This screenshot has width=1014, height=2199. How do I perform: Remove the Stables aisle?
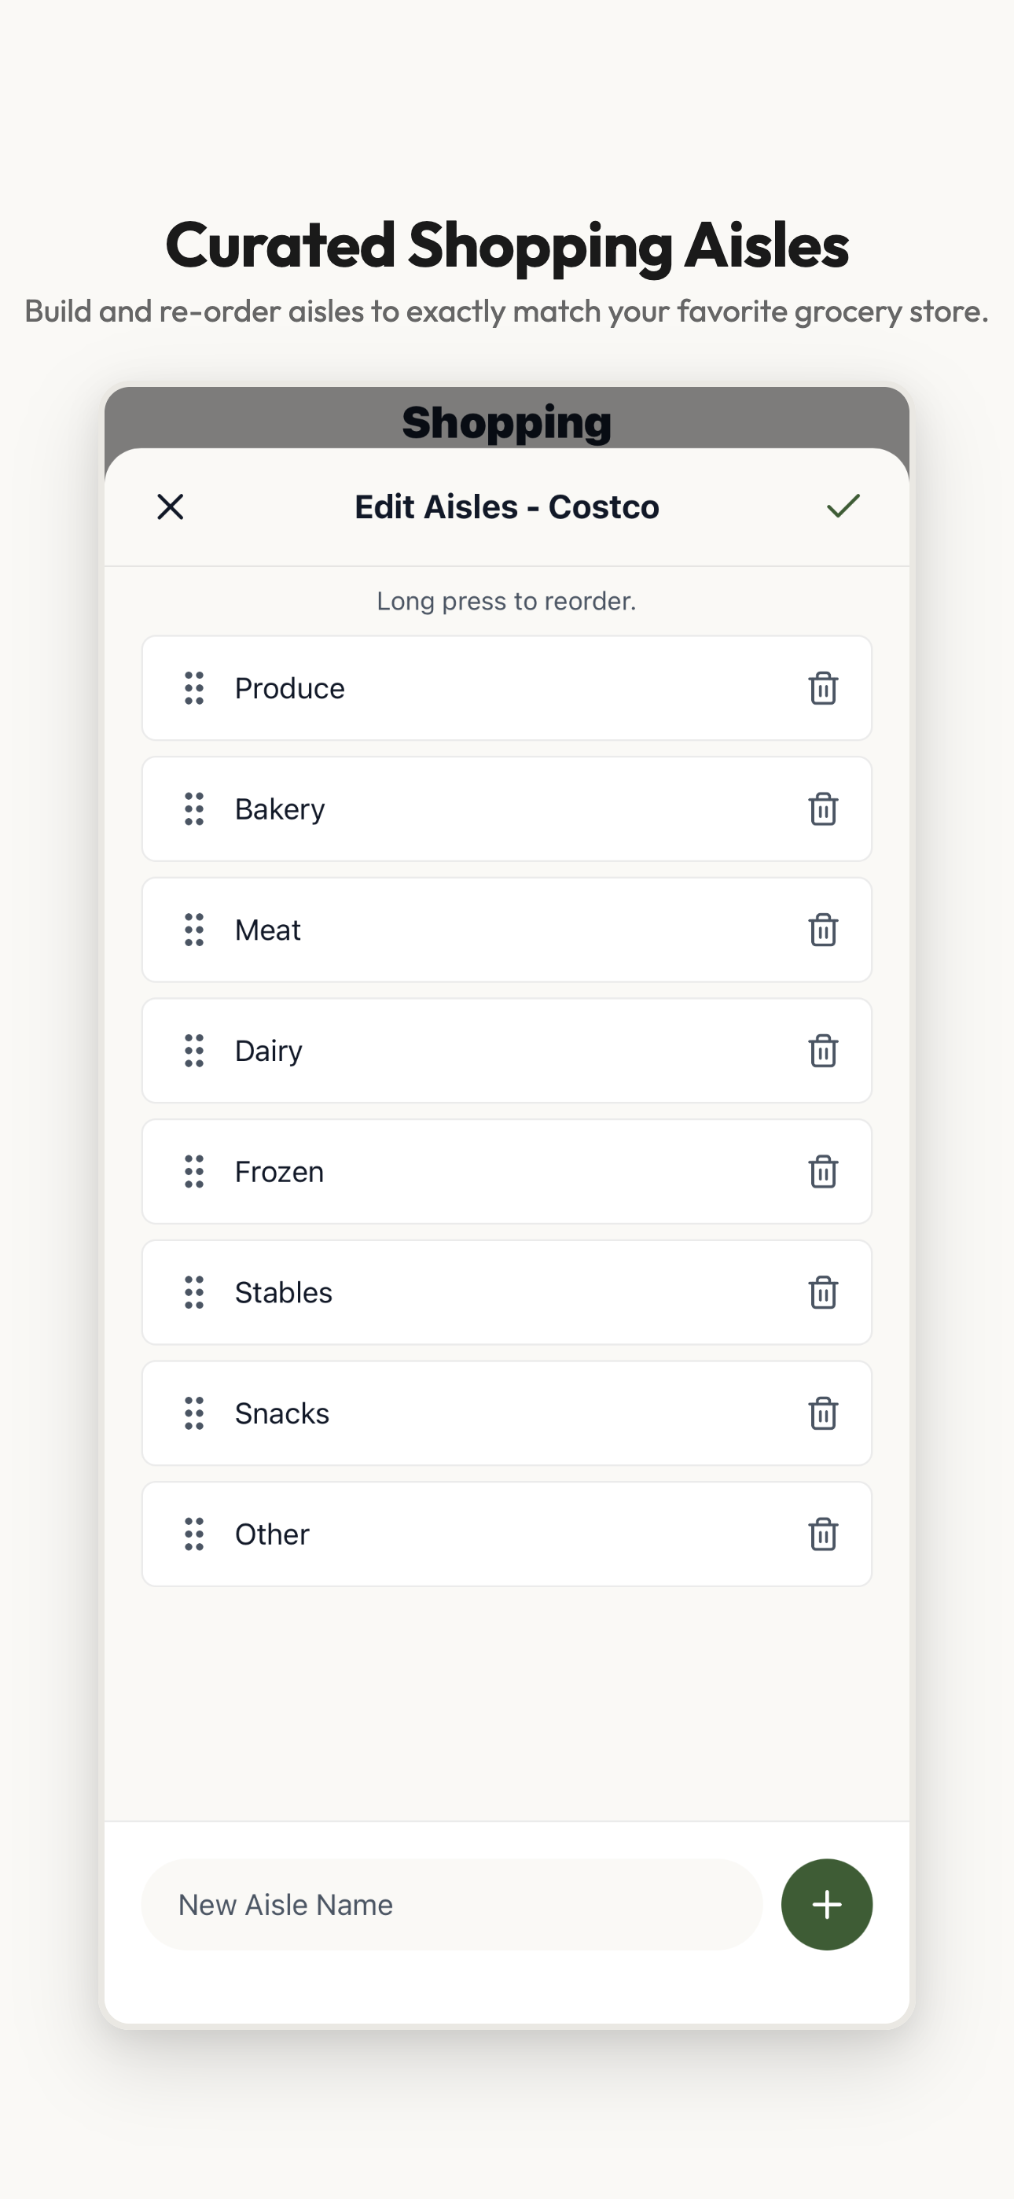tap(823, 1292)
